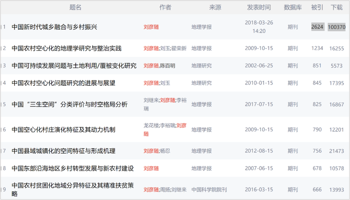Open article 中国新时代城乡融合与乡村振兴
Viewport: 350px width, 200px height.
click(x=54, y=27)
